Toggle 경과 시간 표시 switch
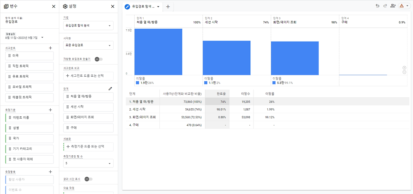Screen dimensions: 413x194 coord(88,179)
